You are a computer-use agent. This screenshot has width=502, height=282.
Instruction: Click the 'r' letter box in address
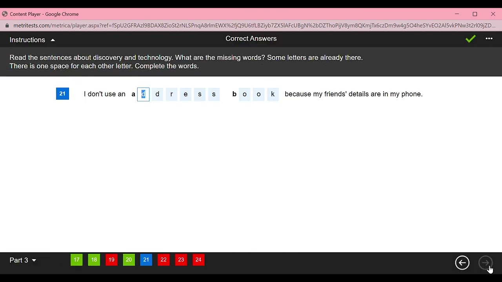171,94
